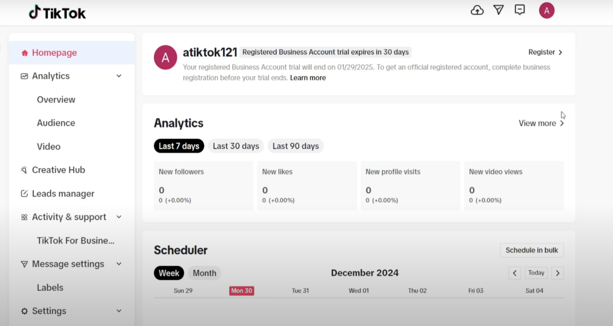Open the Overview analytics page
The width and height of the screenshot is (613, 326).
point(56,99)
